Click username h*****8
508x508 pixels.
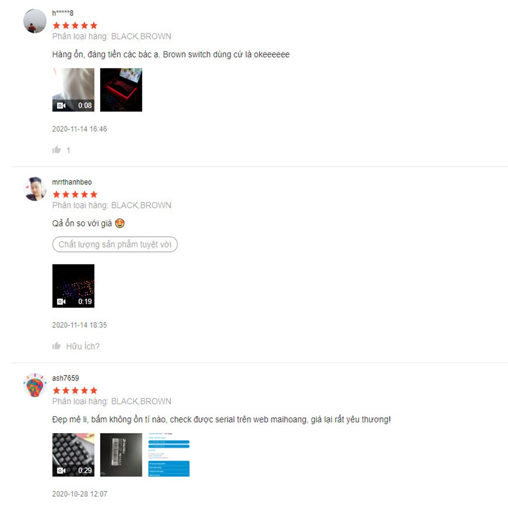(63, 13)
